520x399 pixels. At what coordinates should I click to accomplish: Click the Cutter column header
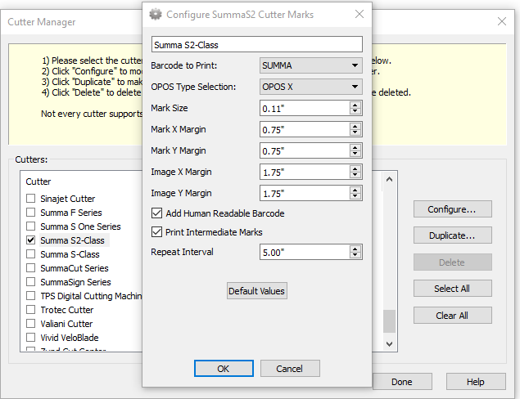pyautogui.click(x=38, y=182)
